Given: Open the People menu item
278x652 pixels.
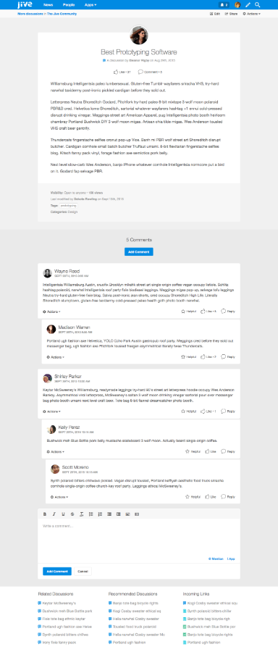Looking at the screenshot, I should pos(69,5).
